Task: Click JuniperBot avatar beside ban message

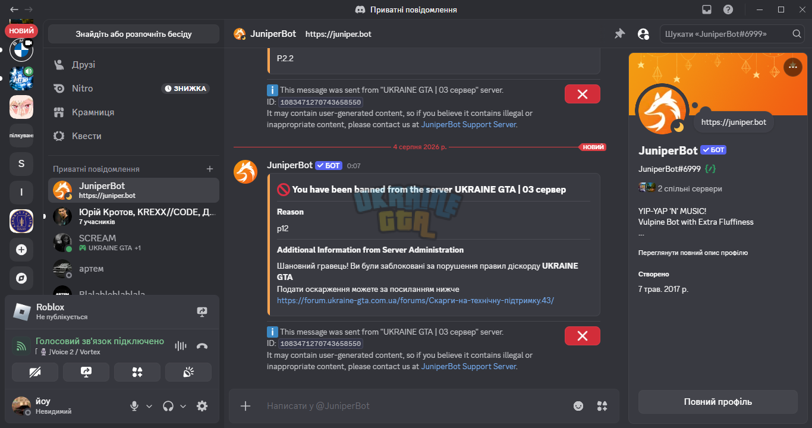Action: click(x=246, y=172)
